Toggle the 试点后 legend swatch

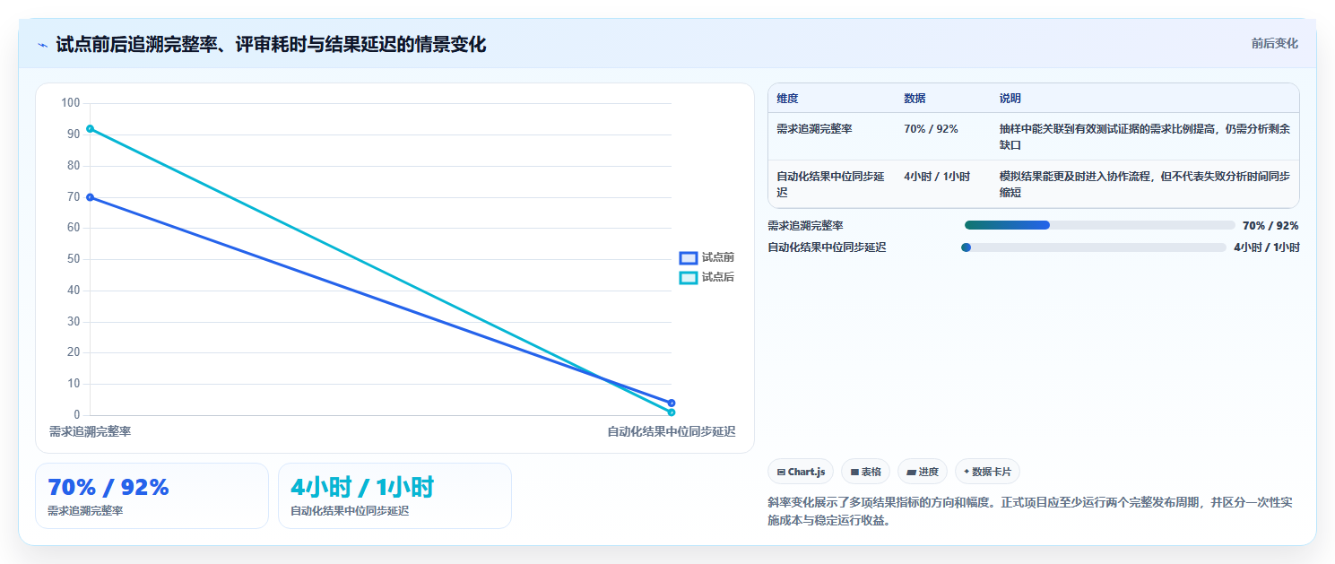tap(688, 277)
